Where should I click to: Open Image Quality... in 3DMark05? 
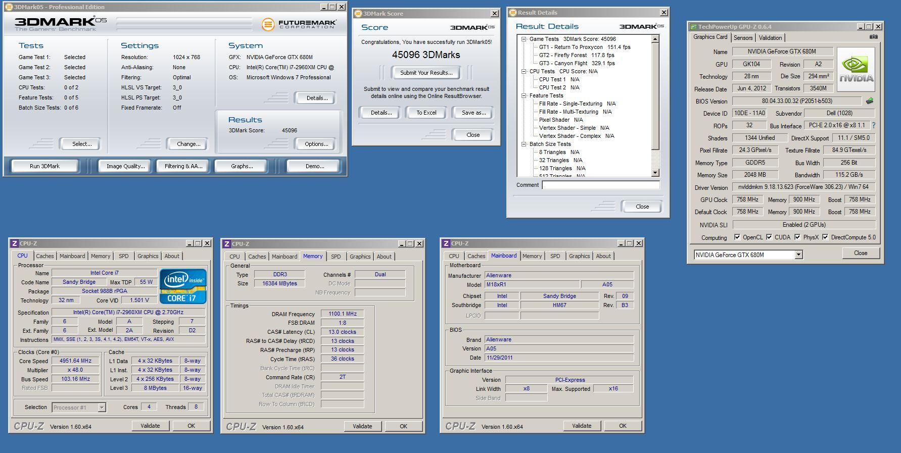point(125,166)
